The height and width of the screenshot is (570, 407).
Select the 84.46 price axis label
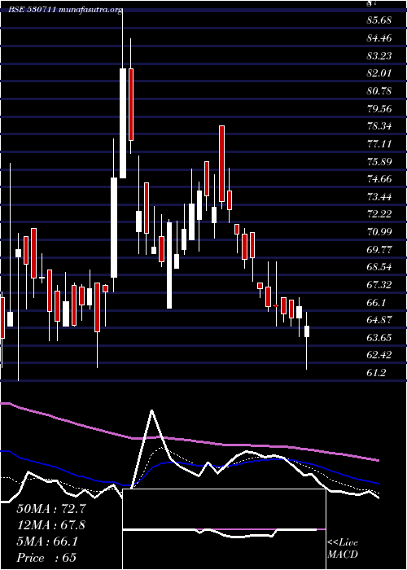point(379,37)
